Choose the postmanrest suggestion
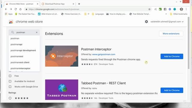This screenshot has width=192, height=108. pos(24,56)
